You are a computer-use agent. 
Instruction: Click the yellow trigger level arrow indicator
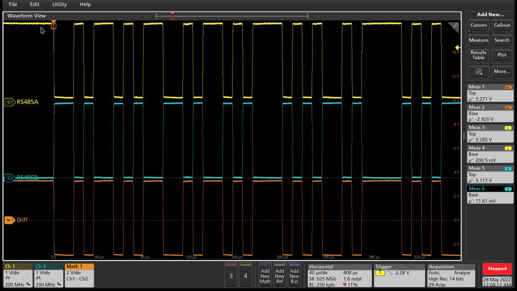458,47
